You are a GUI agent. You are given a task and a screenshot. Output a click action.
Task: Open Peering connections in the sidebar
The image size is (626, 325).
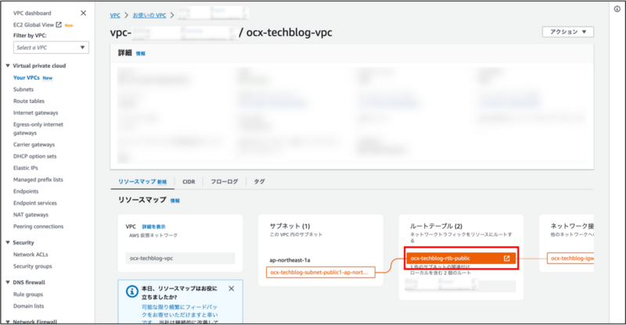[x=38, y=227]
